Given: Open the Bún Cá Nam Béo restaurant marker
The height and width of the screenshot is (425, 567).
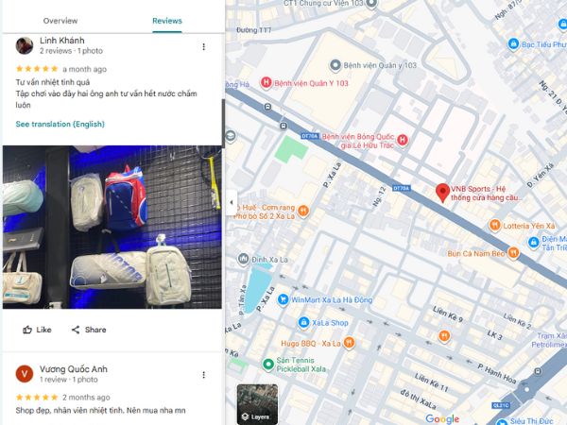Looking at the screenshot, I should [513, 252].
